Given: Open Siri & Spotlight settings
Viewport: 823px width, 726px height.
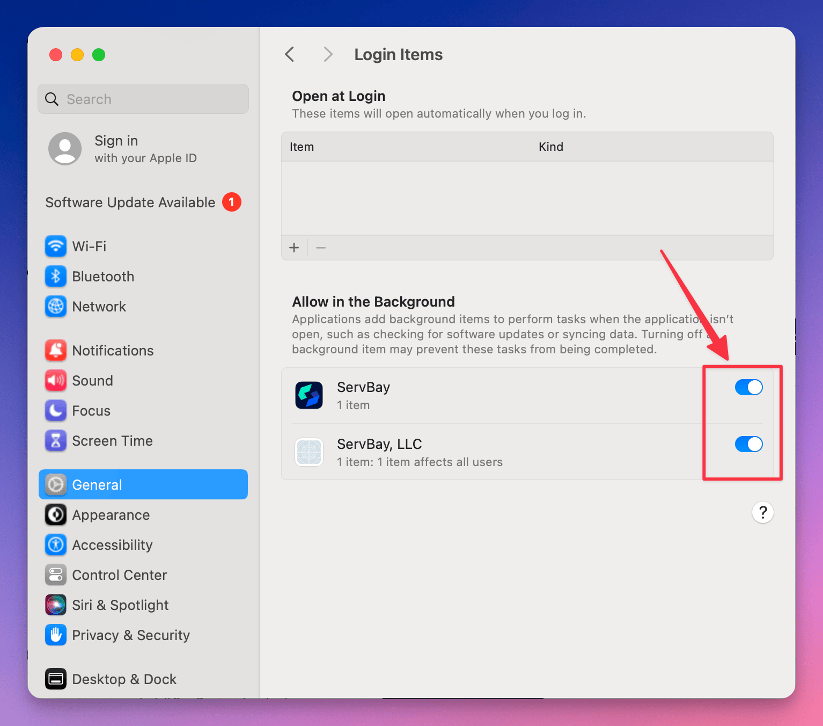Looking at the screenshot, I should 143,605.
